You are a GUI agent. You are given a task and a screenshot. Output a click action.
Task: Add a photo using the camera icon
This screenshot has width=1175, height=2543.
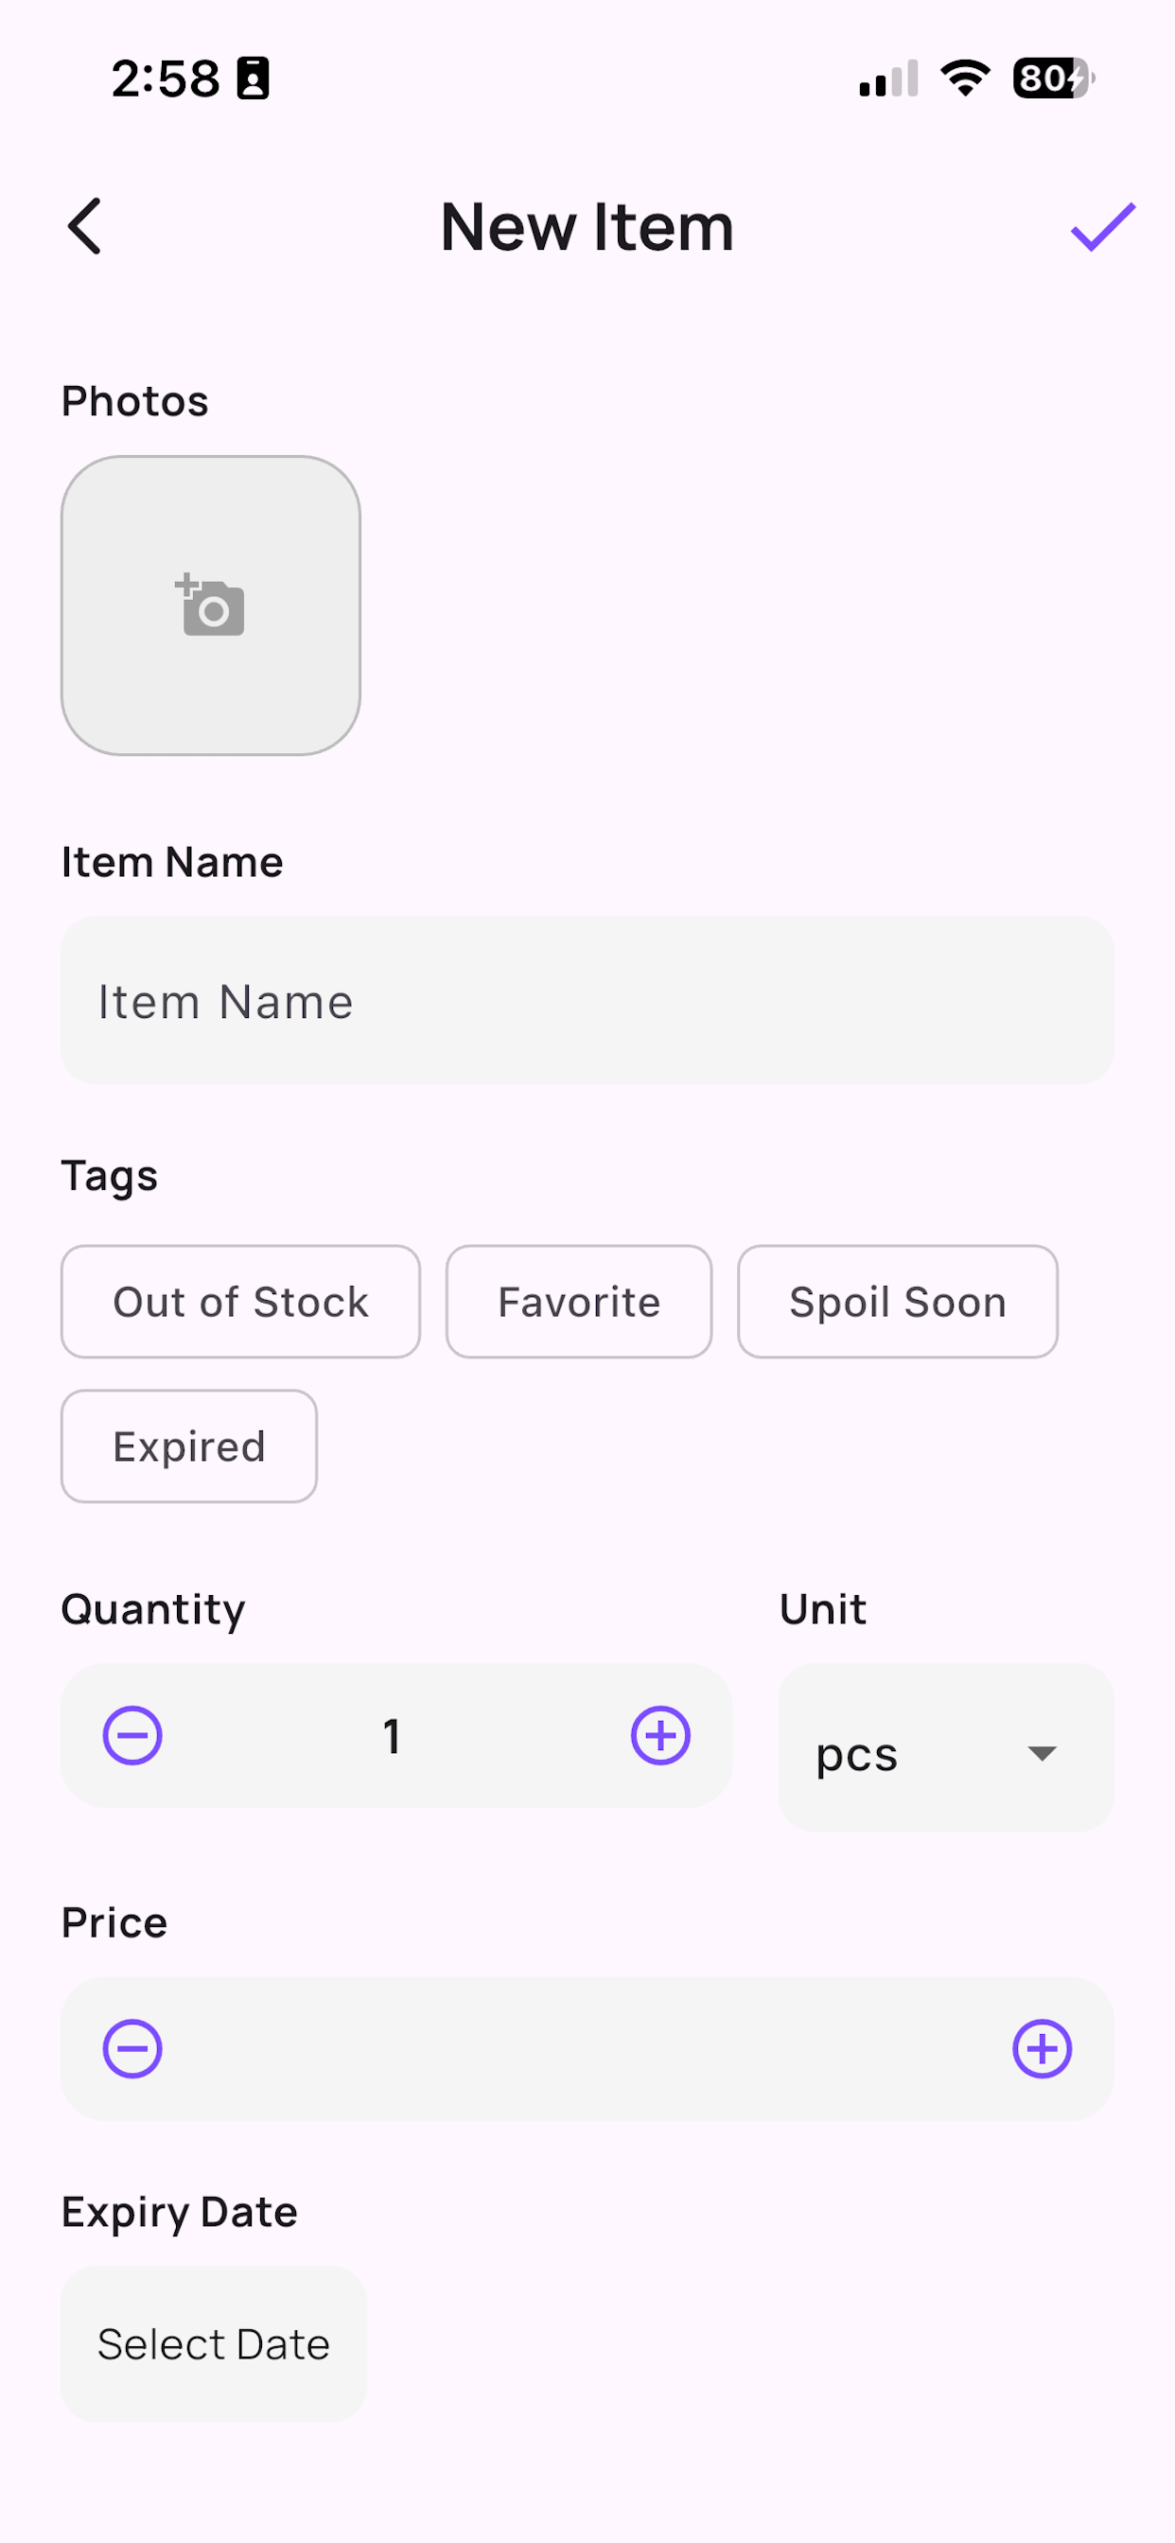click(210, 605)
